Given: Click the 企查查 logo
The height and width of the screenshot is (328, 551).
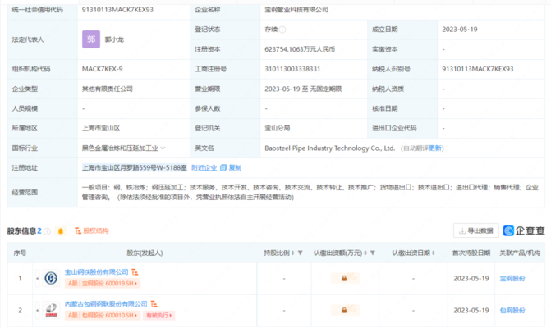Looking at the screenshot, I should click(x=524, y=230).
